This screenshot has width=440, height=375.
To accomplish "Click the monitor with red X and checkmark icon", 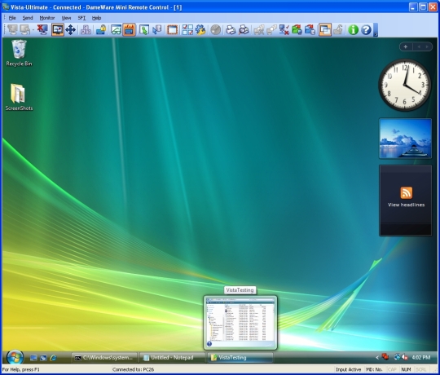I will [284, 29].
